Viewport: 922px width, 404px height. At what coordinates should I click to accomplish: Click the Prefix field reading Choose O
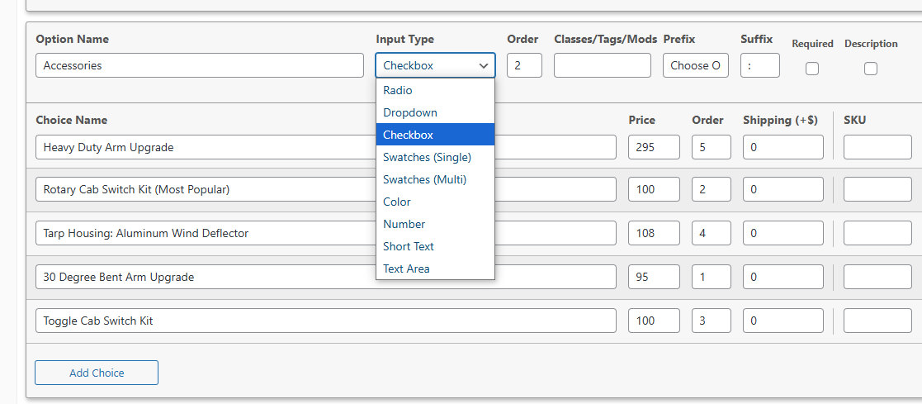(x=696, y=65)
